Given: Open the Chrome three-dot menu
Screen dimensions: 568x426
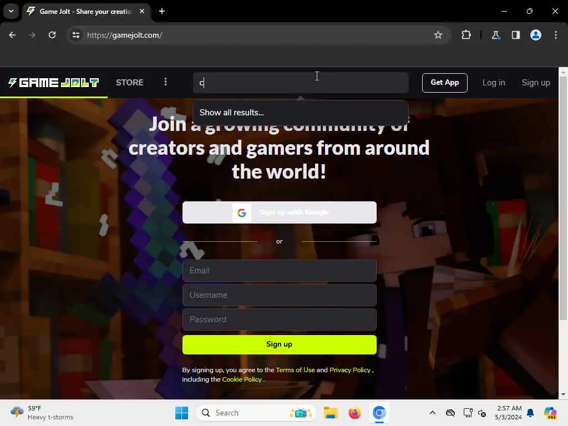Looking at the screenshot, I should tap(556, 35).
